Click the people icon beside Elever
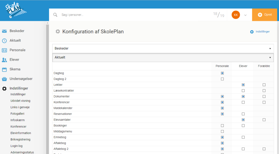279x154 pixels. 4,60
